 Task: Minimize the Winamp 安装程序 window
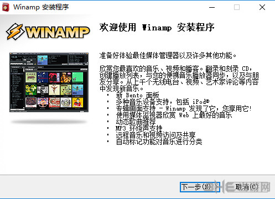(212, 7)
